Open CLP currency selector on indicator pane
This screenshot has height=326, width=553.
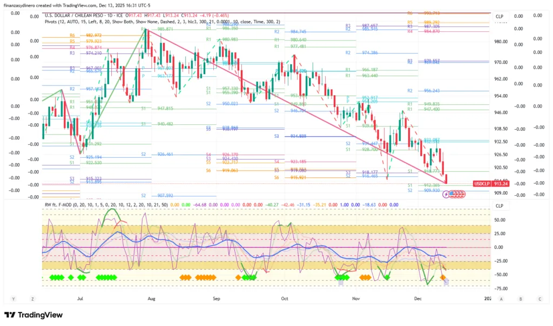(x=500, y=206)
